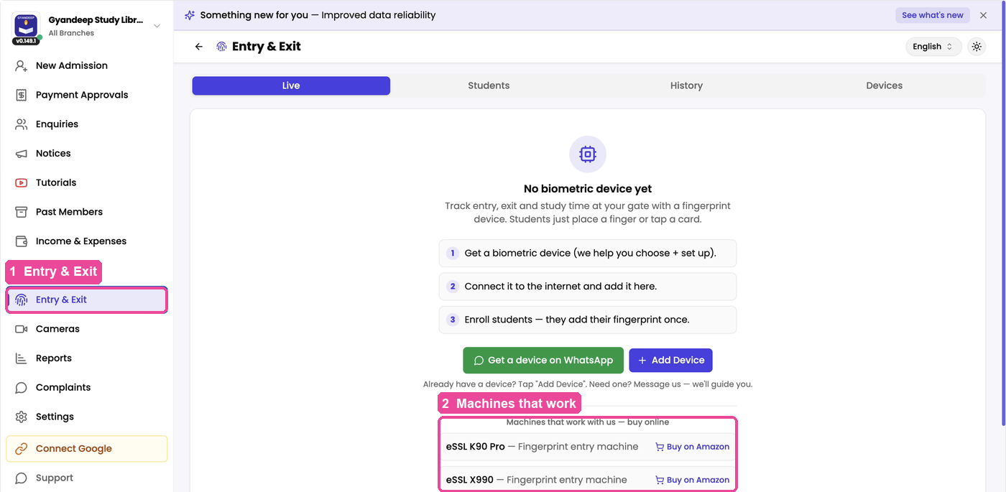
Task: Open the Devices tab
Action: (884, 85)
